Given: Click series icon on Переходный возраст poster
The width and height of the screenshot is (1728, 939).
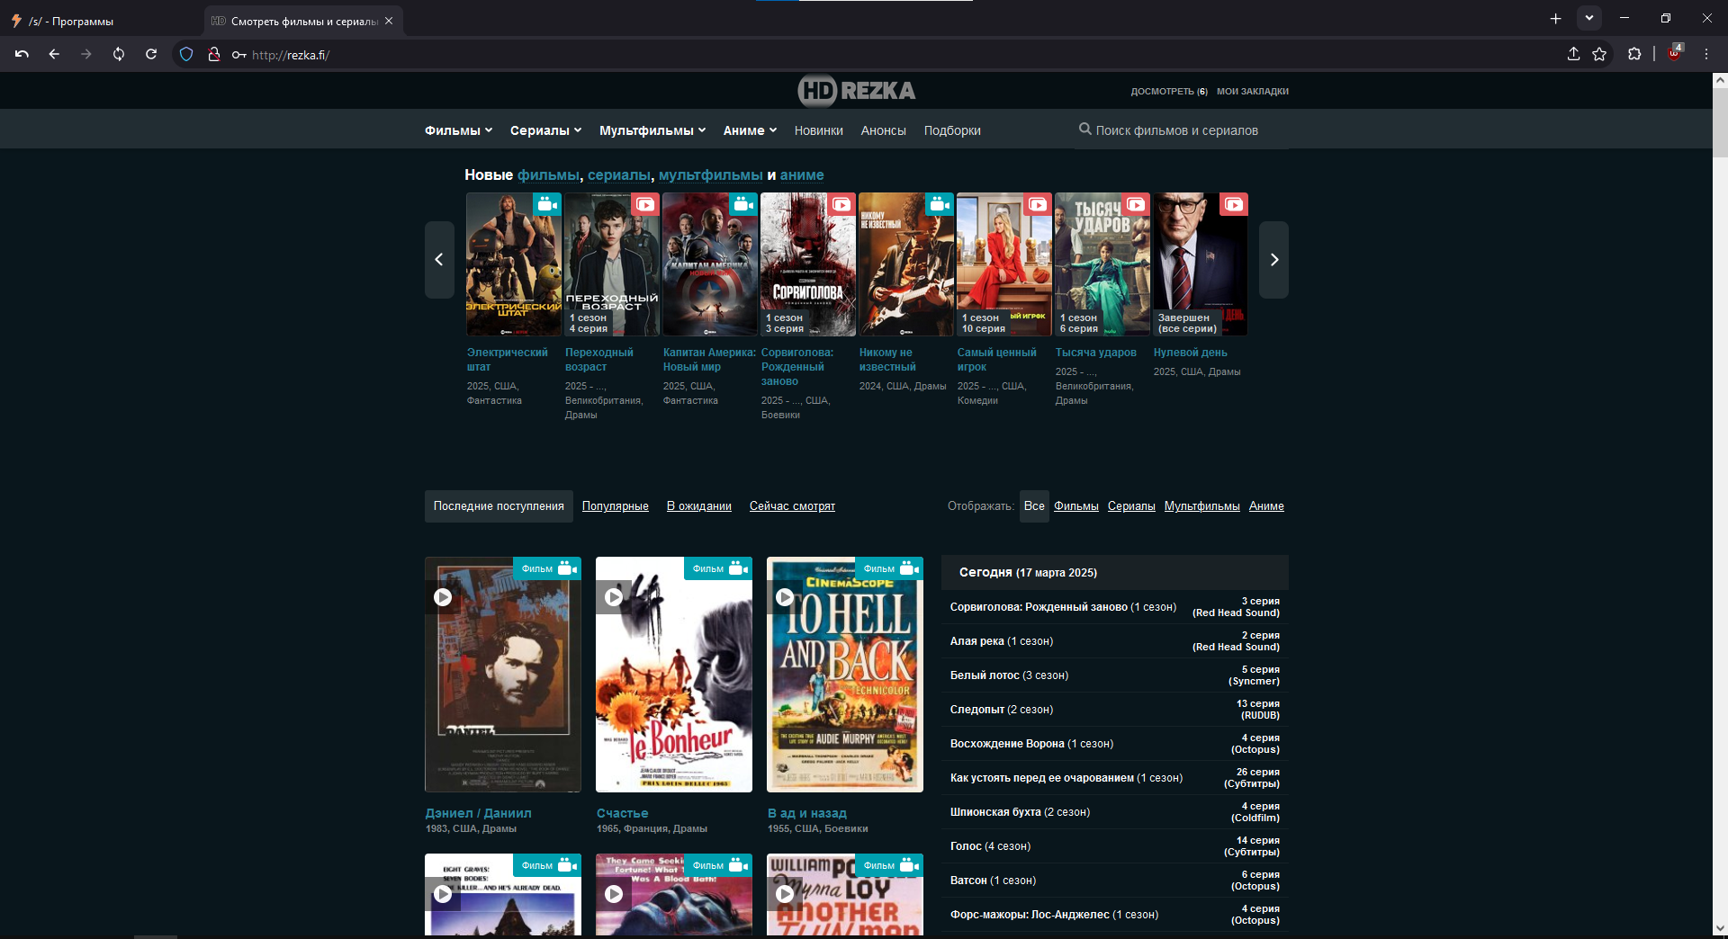Looking at the screenshot, I should 645,204.
